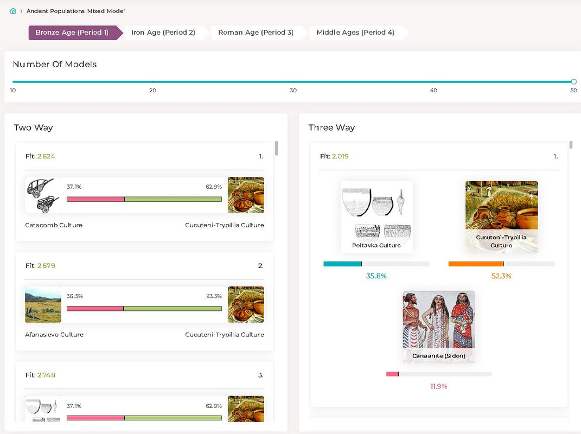Click pink Canaanite proportion bar

(x=439, y=374)
